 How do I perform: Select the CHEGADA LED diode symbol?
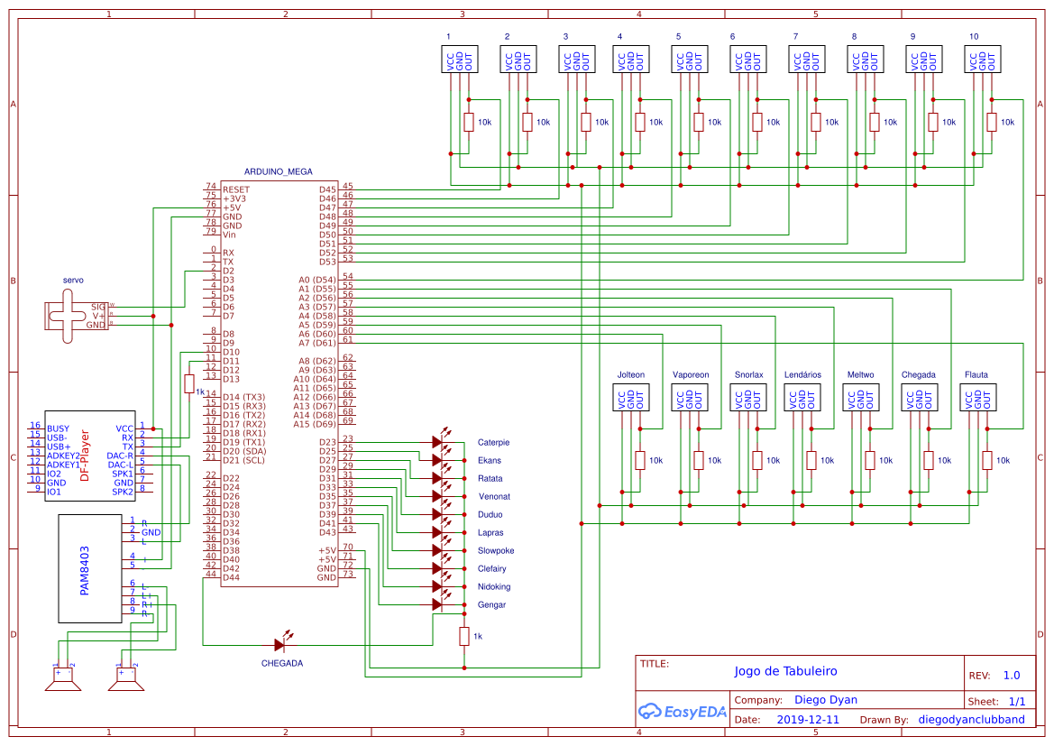[x=280, y=644]
